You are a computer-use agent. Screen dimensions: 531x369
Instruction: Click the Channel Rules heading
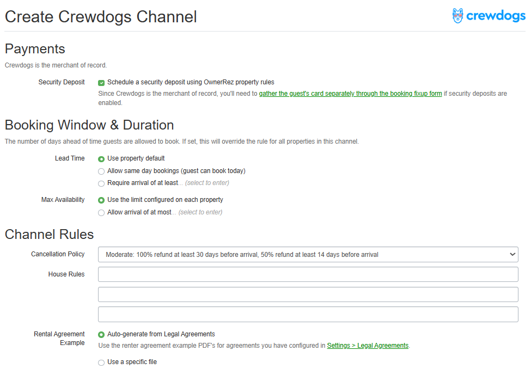pos(49,234)
